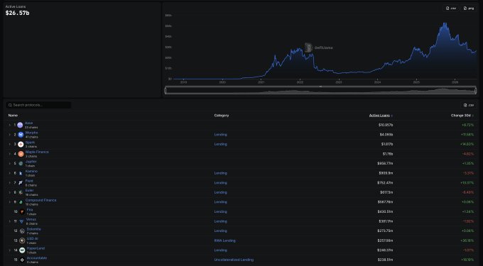This screenshot has width=483, height=266.
Task: Sort the table by the Active Loans column
Action: [x=381, y=116]
